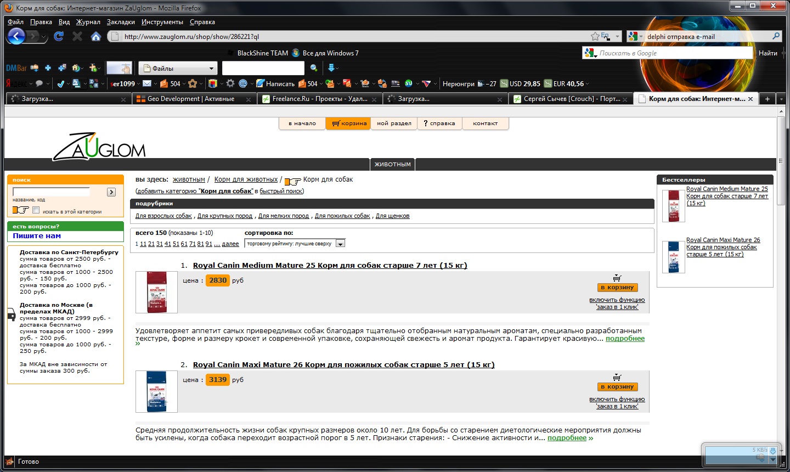The height and width of the screenshot is (472, 790).
Task: Open the 'контакт' site tab
Action: coord(486,123)
